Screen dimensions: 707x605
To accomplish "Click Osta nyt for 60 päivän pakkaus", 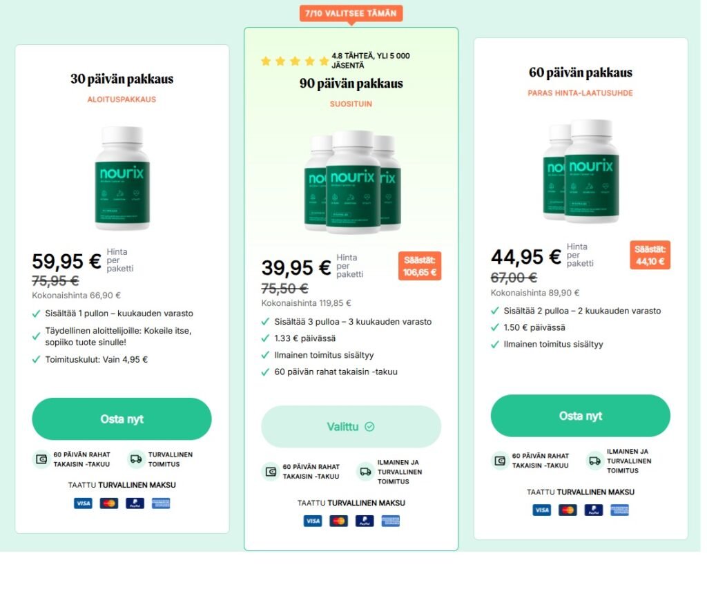I will point(580,416).
